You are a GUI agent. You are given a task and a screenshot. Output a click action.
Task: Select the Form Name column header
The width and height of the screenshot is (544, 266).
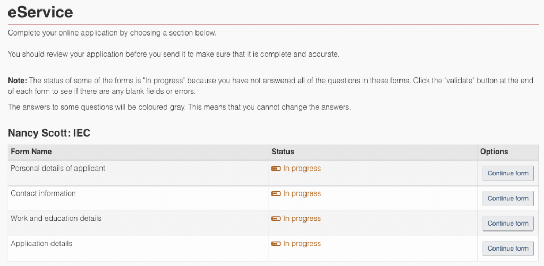pos(31,152)
